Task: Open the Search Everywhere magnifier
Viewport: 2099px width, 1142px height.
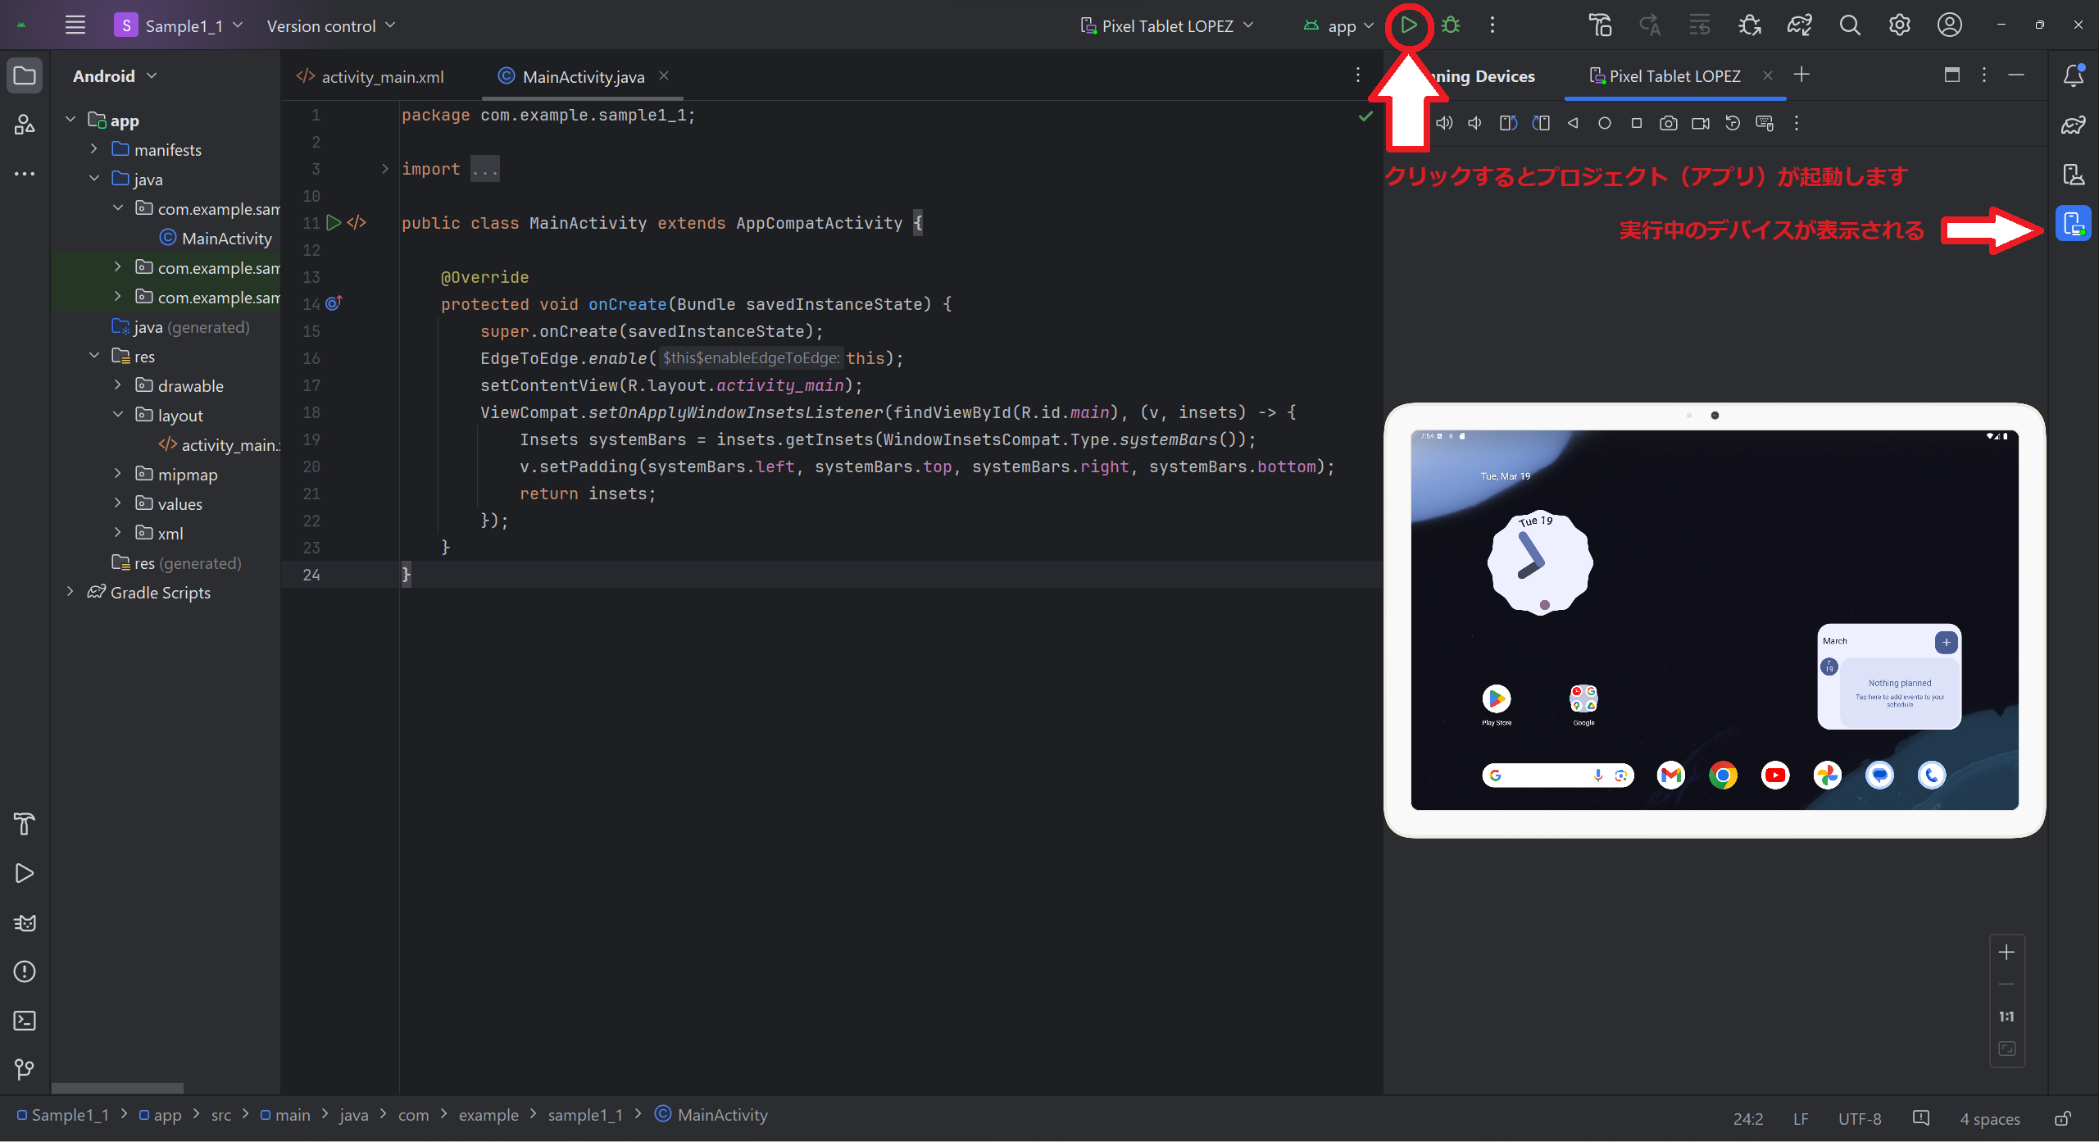Action: [x=1850, y=25]
